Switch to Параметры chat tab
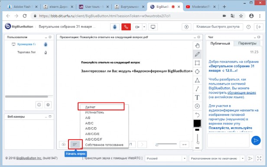This screenshot has height=167, width=267. (247, 43)
